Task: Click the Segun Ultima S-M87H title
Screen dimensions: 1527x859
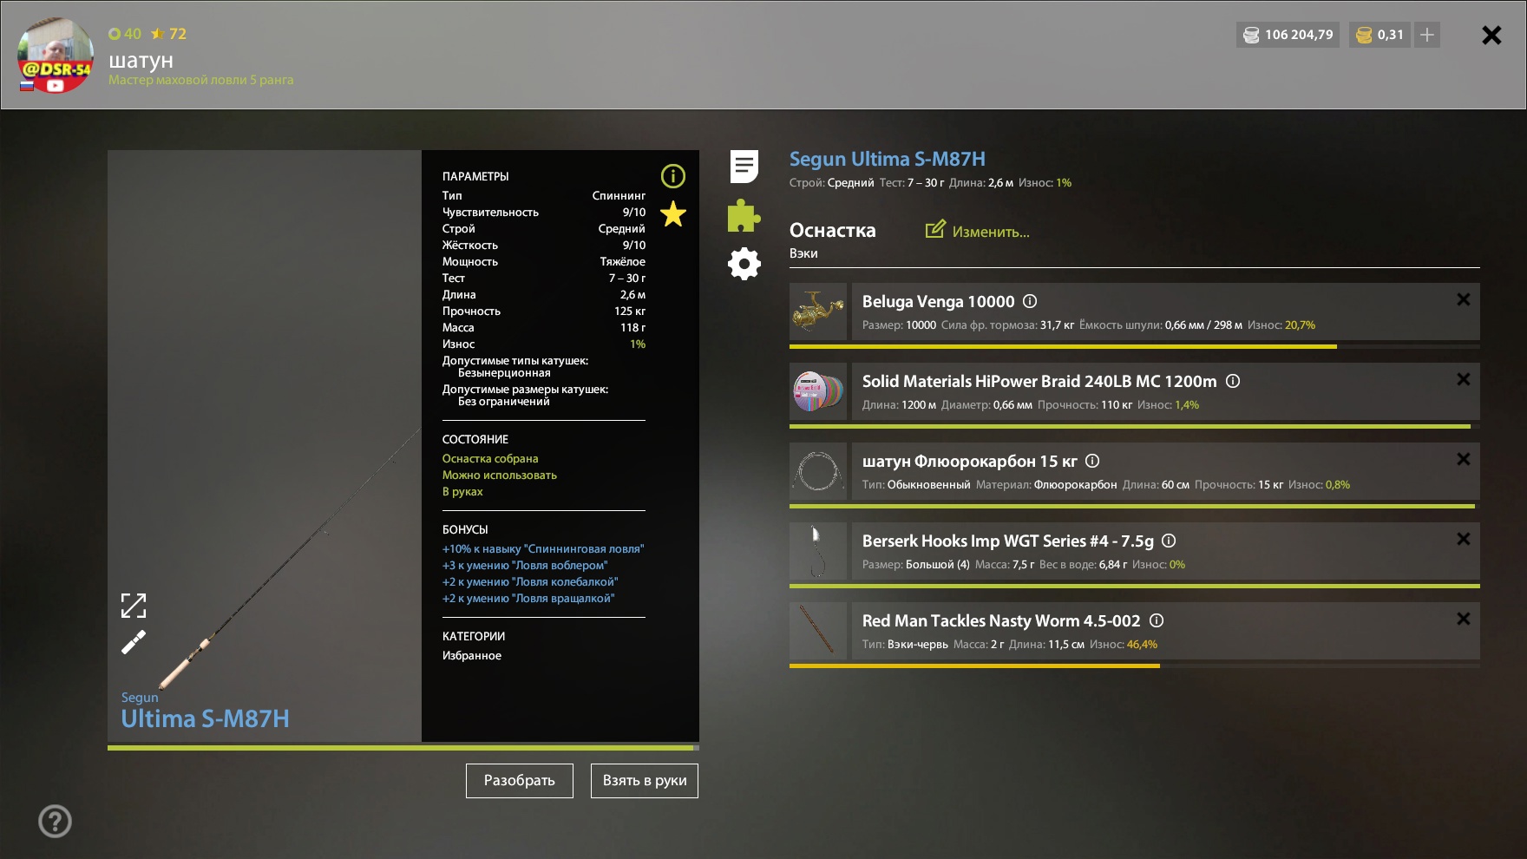Action: click(x=887, y=159)
